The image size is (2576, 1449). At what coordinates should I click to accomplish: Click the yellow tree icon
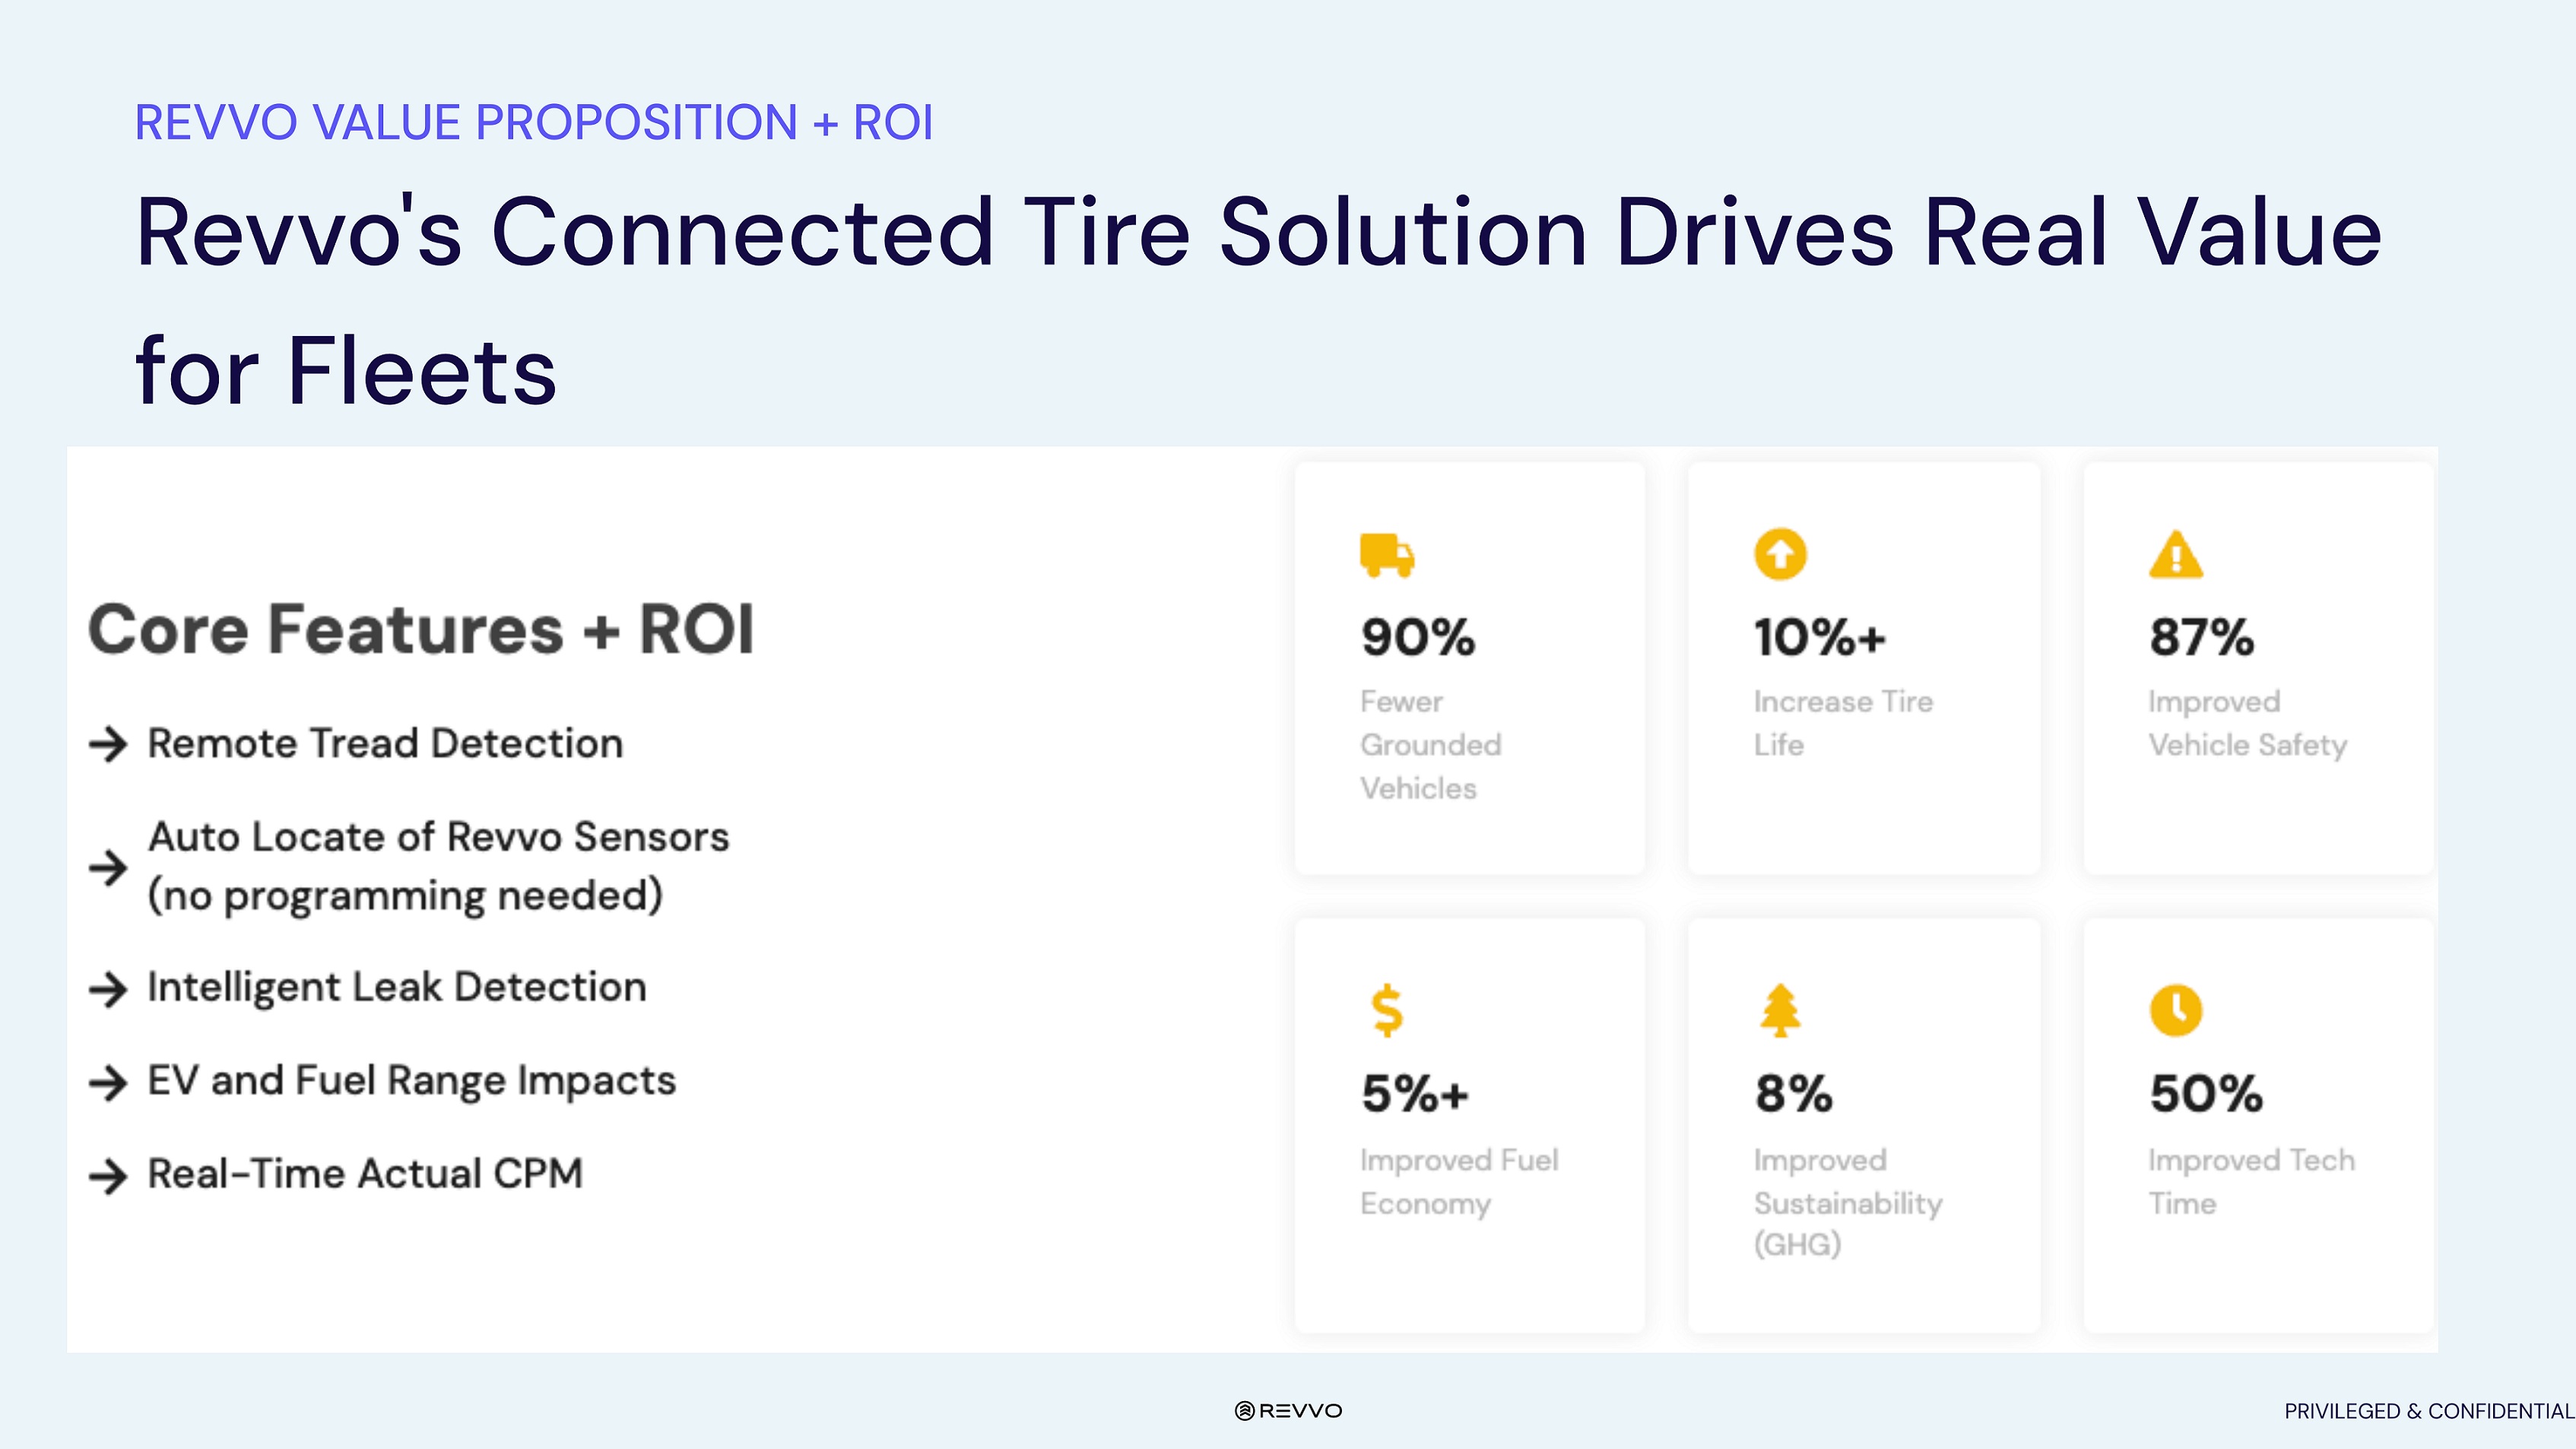coord(1780,1010)
